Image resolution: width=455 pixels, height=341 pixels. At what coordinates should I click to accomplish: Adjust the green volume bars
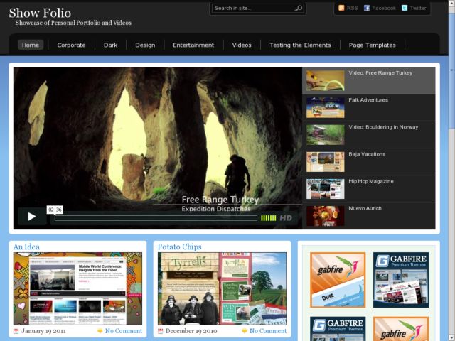click(269, 218)
